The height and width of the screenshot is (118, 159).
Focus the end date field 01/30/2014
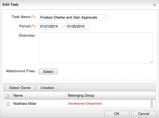pos(77,27)
